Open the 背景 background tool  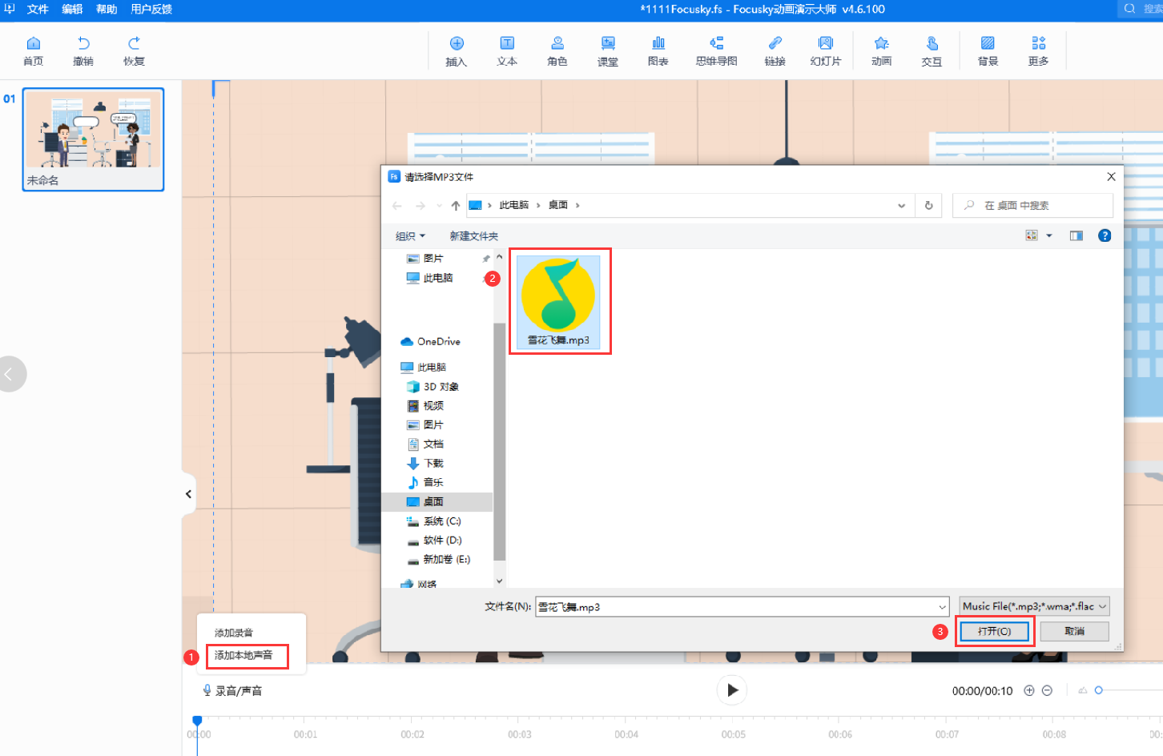point(988,51)
